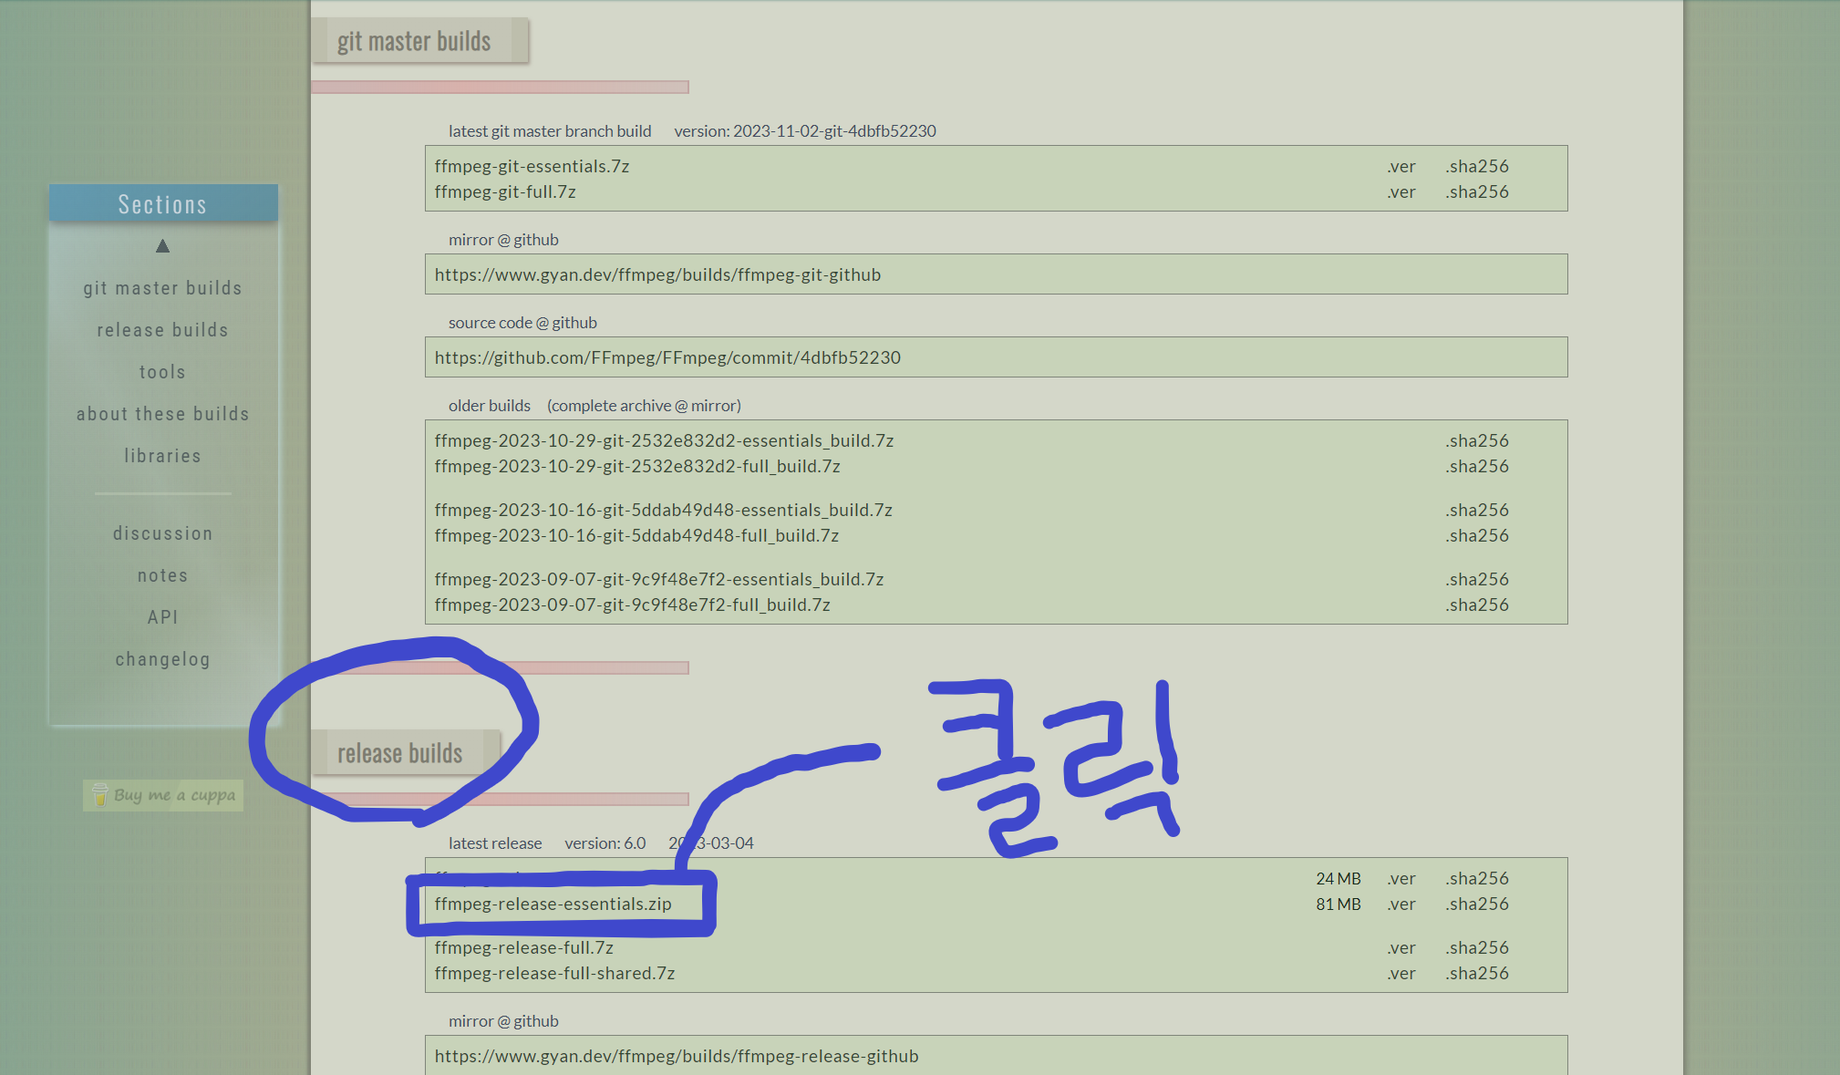The width and height of the screenshot is (1840, 1075).
Task: Open .sha256 for 2023-10-16 full build
Action: pos(1477,535)
